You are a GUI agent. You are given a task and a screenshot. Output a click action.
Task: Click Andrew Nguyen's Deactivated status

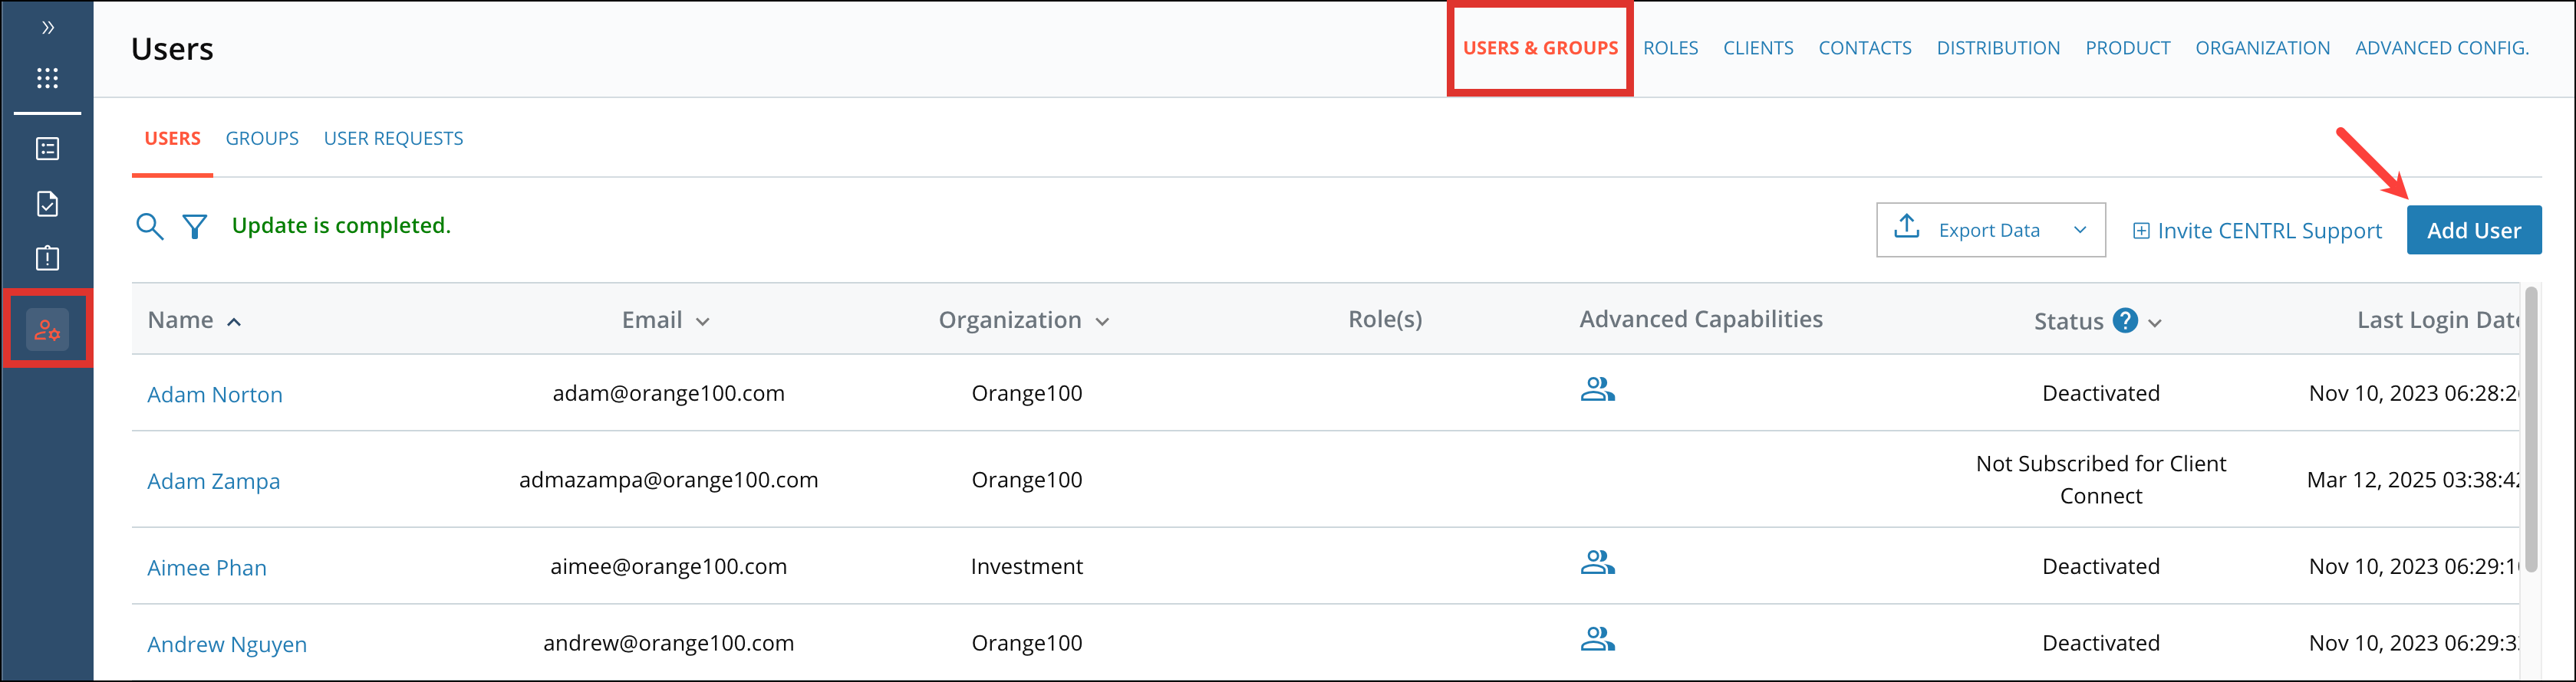click(2100, 643)
